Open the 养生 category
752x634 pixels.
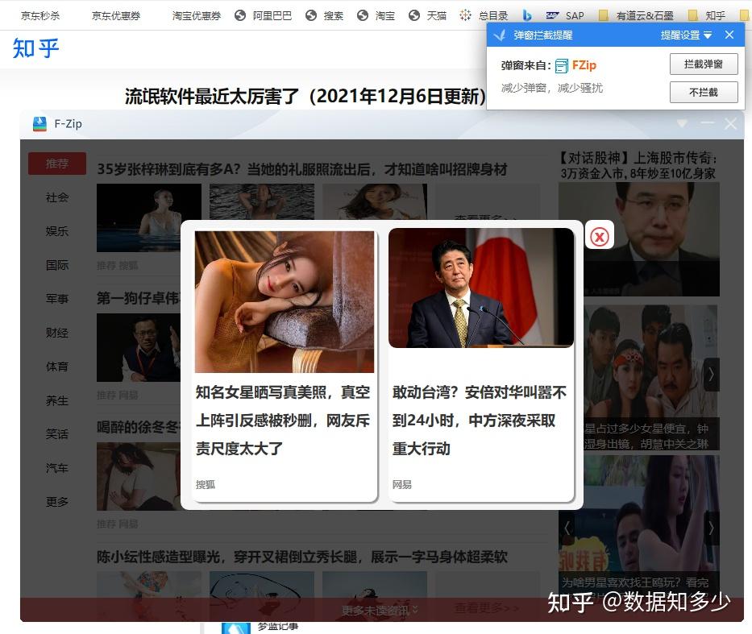[x=57, y=400]
